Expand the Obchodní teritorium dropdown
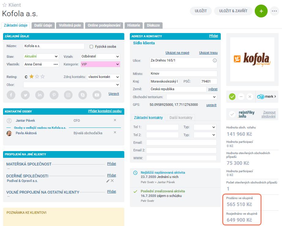Screen dimensions: 282x226 [x=192, y=97]
